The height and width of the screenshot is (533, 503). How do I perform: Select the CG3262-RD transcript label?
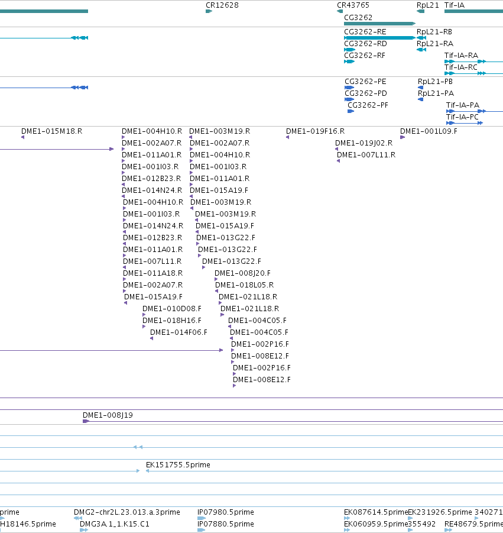[x=365, y=44]
